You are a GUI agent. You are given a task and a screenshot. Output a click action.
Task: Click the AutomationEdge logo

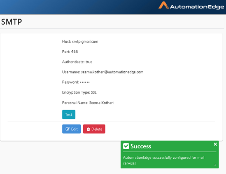tap(191, 5)
